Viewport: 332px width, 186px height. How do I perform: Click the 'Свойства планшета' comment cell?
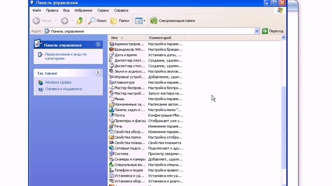164,143
